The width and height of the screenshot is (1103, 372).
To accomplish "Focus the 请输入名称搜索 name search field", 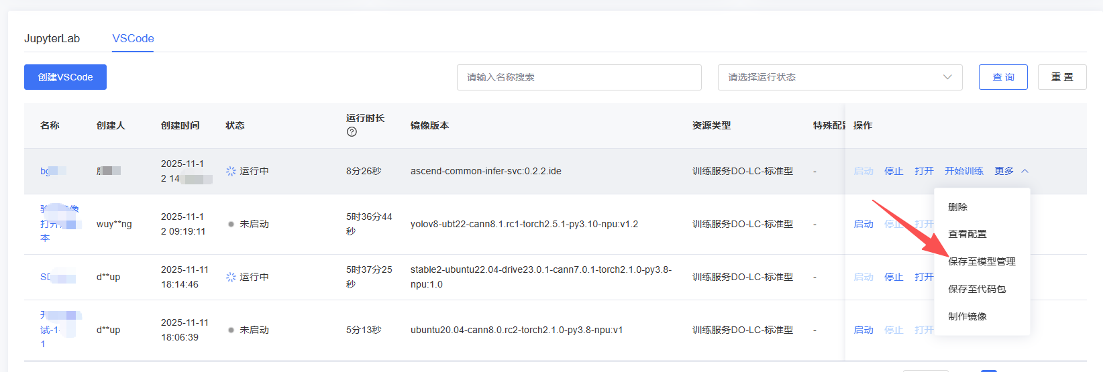I will click(x=578, y=77).
